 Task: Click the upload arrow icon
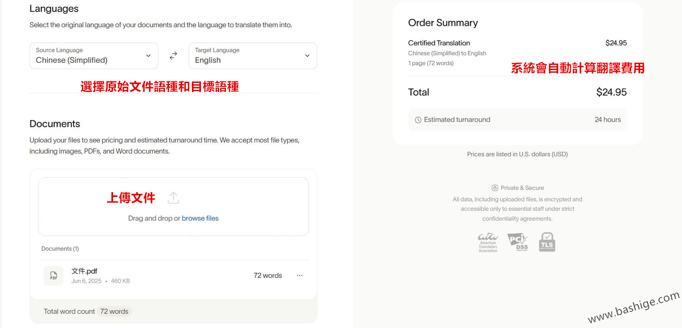[x=173, y=198]
